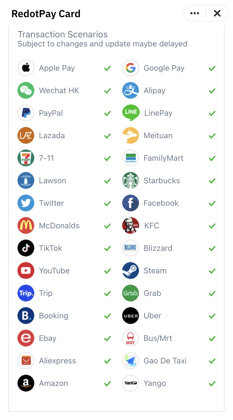Screen dimensions: 233x420
Task: Tap the Grab green icon
Action: coord(131,293)
